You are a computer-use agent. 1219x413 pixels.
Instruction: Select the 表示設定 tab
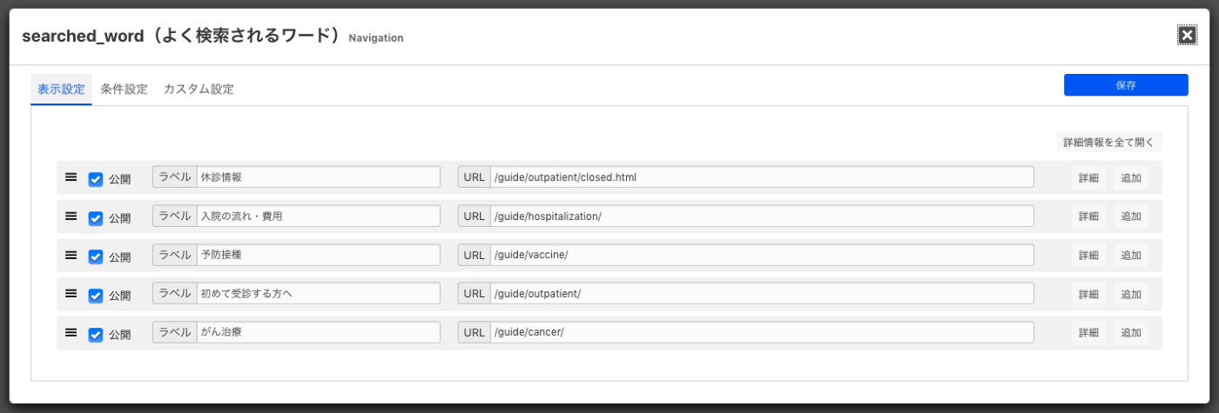(x=61, y=89)
